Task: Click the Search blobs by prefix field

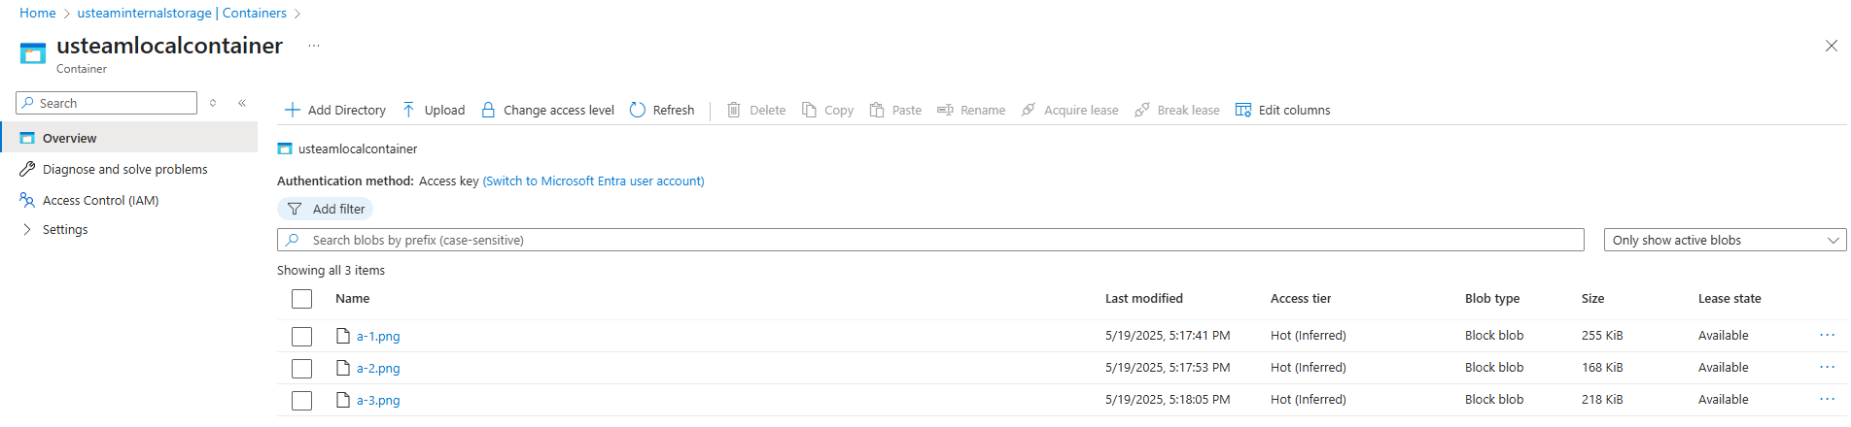Action: click(930, 240)
